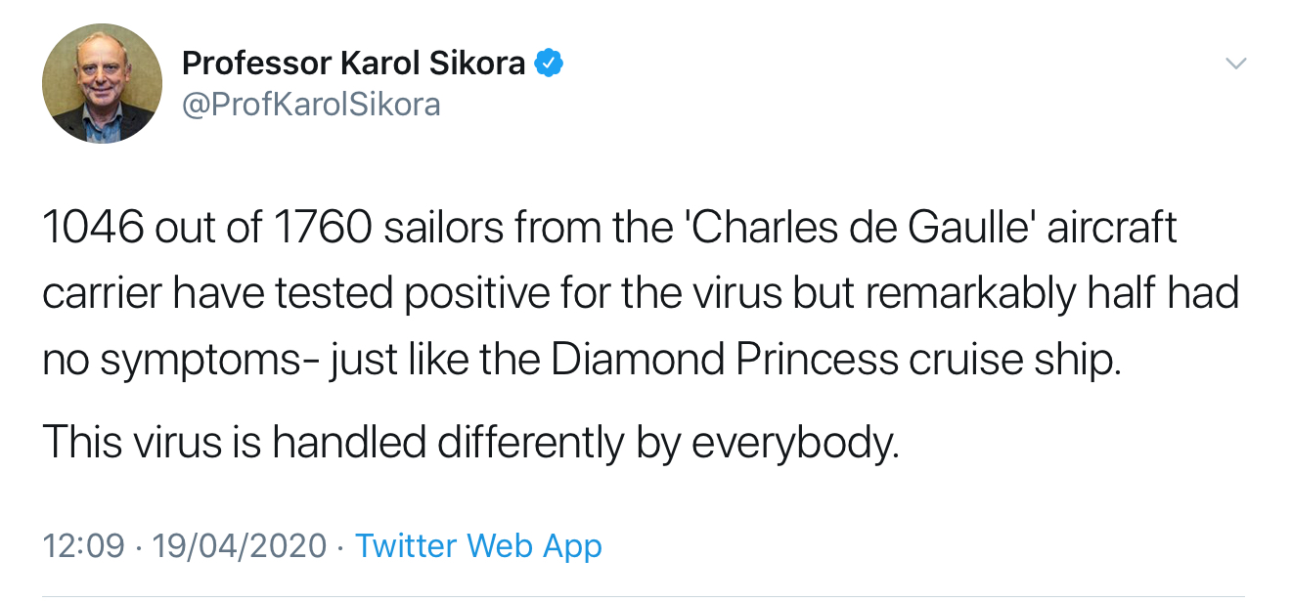
Task: Visit the @ProfKarolSikora handle link
Action: (311, 104)
